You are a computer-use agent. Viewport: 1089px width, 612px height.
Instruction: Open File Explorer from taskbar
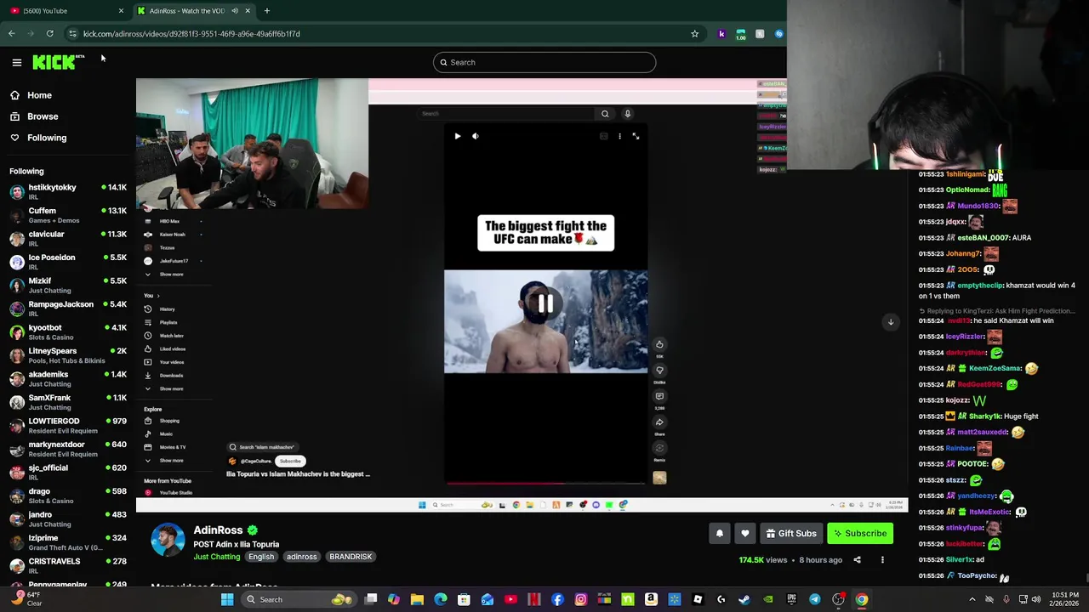417,600
